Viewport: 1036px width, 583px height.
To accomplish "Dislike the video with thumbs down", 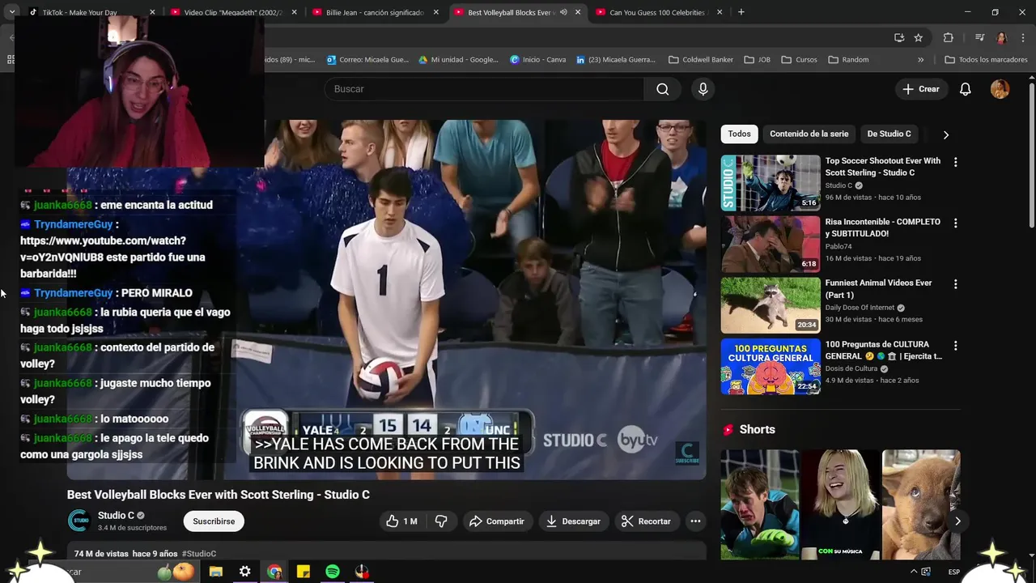I will coord(441,521).
